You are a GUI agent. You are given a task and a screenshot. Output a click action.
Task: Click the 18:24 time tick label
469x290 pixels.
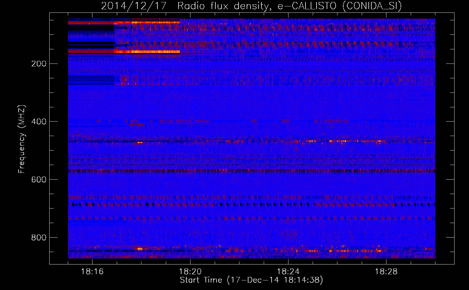tap(288, 272)
